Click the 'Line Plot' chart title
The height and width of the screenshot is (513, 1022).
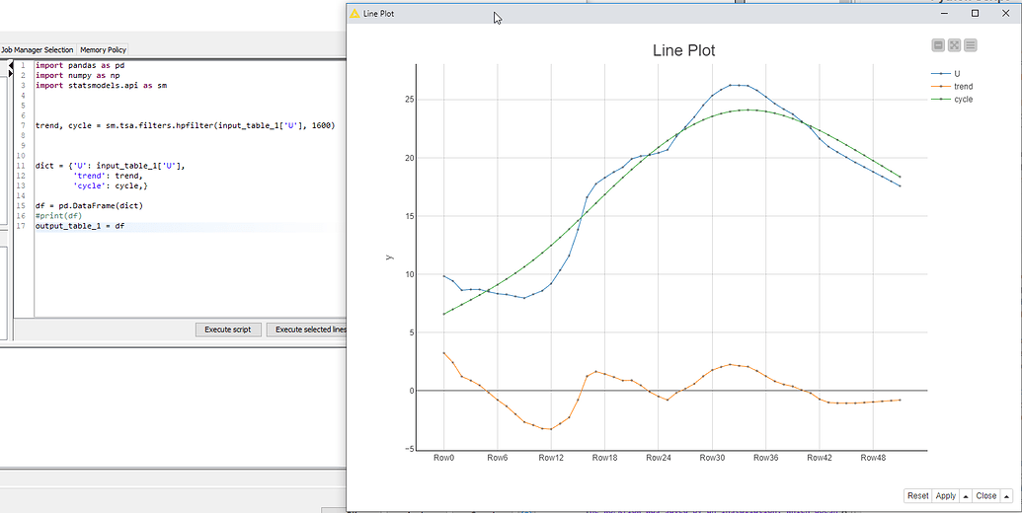click(x=683, y=50)
